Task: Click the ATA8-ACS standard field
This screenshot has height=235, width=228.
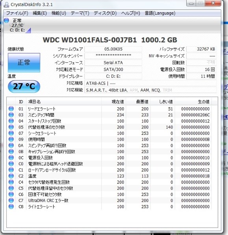Action: click(x=150, y=83)
